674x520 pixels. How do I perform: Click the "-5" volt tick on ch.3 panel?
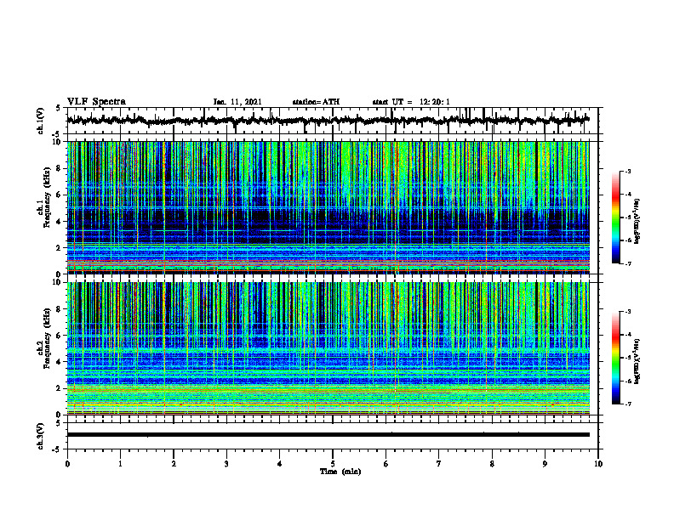point(56,449)
